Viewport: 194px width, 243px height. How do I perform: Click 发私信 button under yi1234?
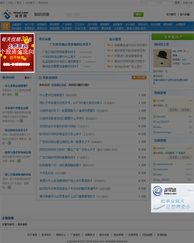point(185,110)
